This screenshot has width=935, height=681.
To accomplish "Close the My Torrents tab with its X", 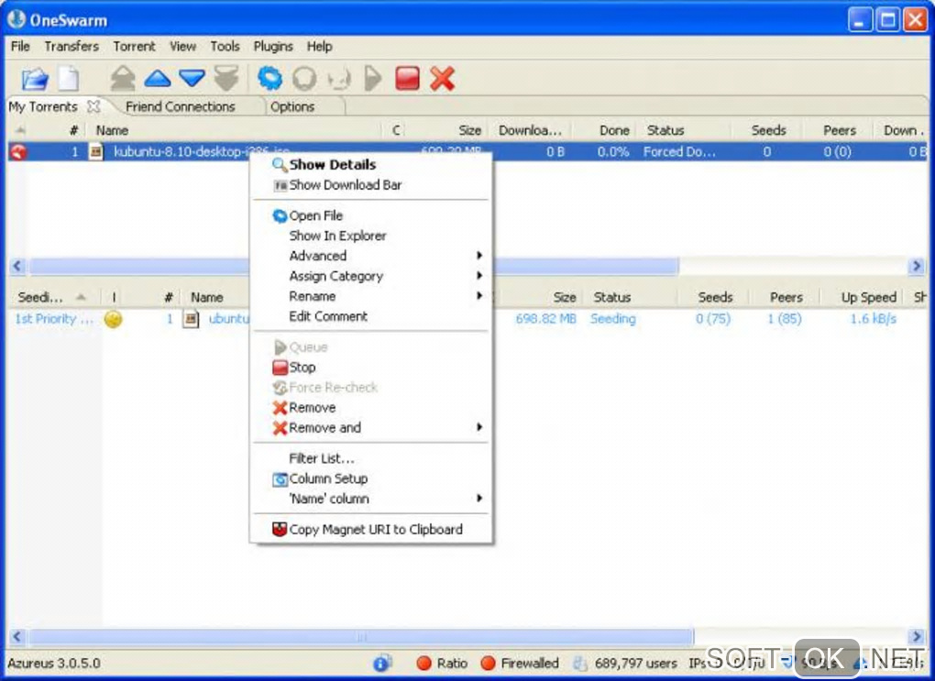I will coord(93,106).
